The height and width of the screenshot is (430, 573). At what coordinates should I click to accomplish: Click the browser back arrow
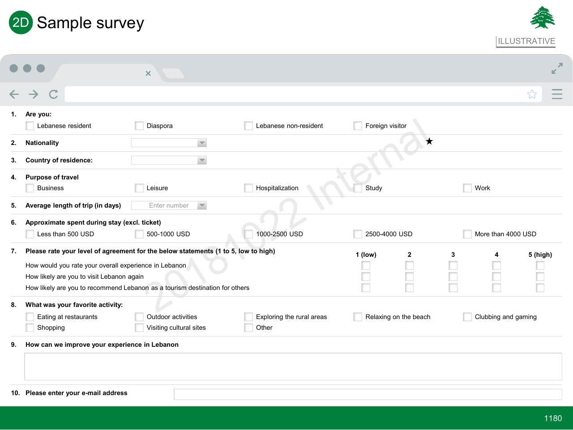coord(14,94)
